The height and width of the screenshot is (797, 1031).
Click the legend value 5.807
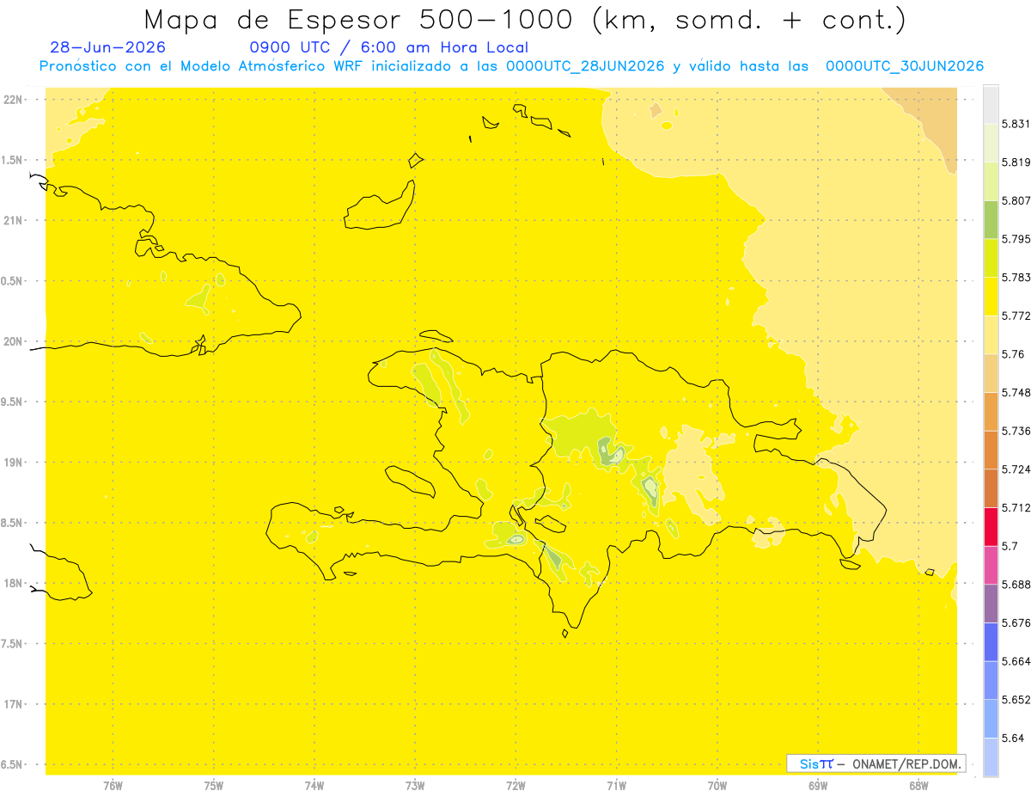1016,200
